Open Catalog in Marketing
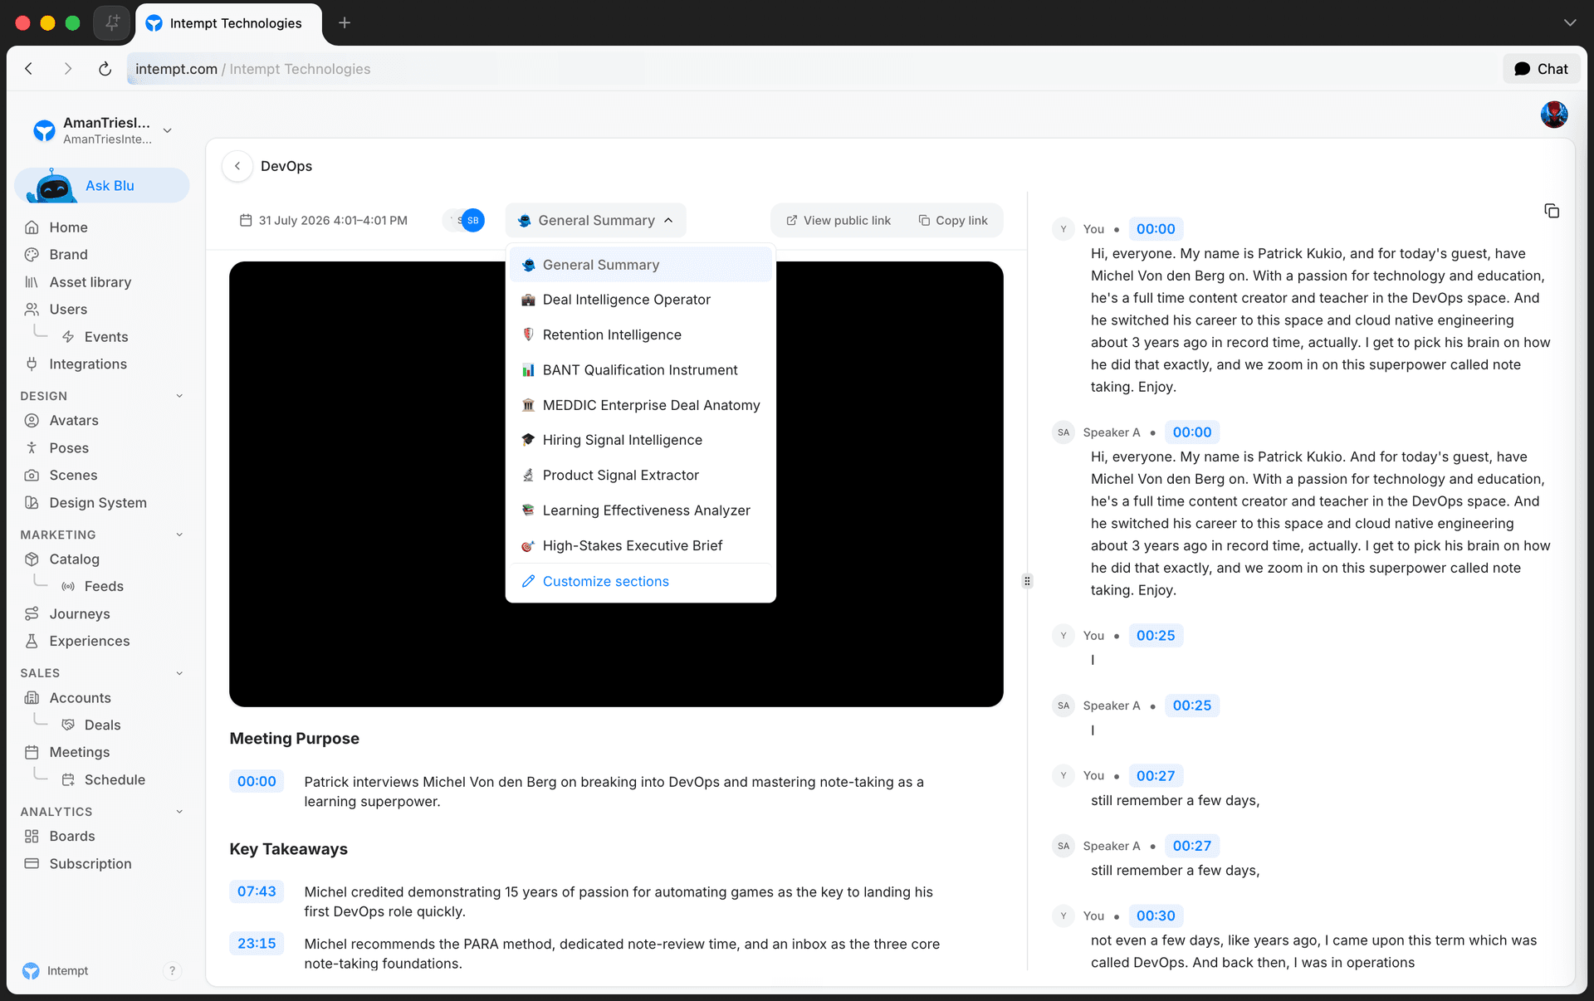 pos(74,559)
